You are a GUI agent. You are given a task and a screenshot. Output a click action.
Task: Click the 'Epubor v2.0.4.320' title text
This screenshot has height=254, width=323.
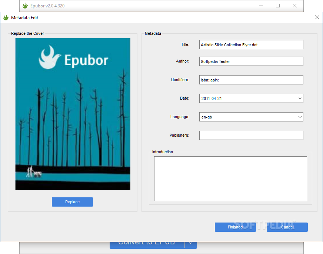click(47, 6)
